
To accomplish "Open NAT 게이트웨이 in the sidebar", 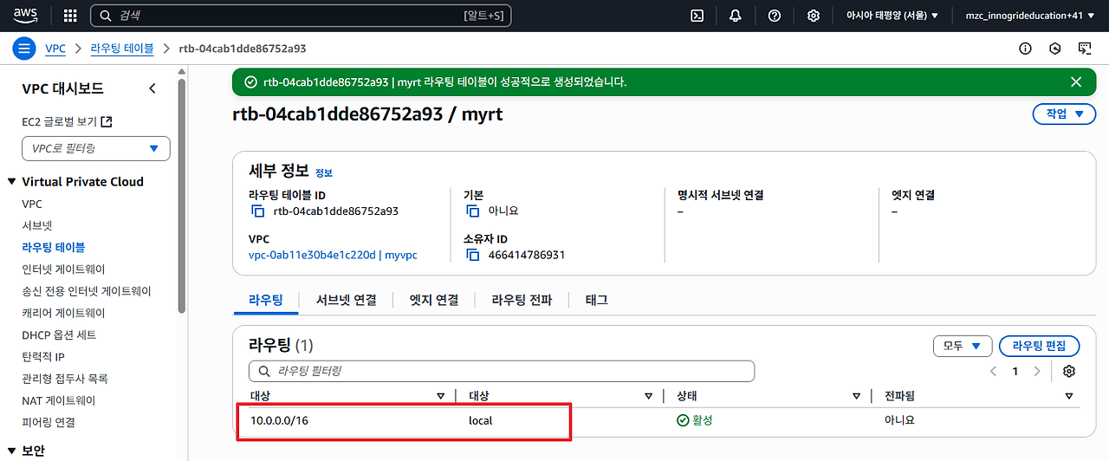I will tap(59, 400).
